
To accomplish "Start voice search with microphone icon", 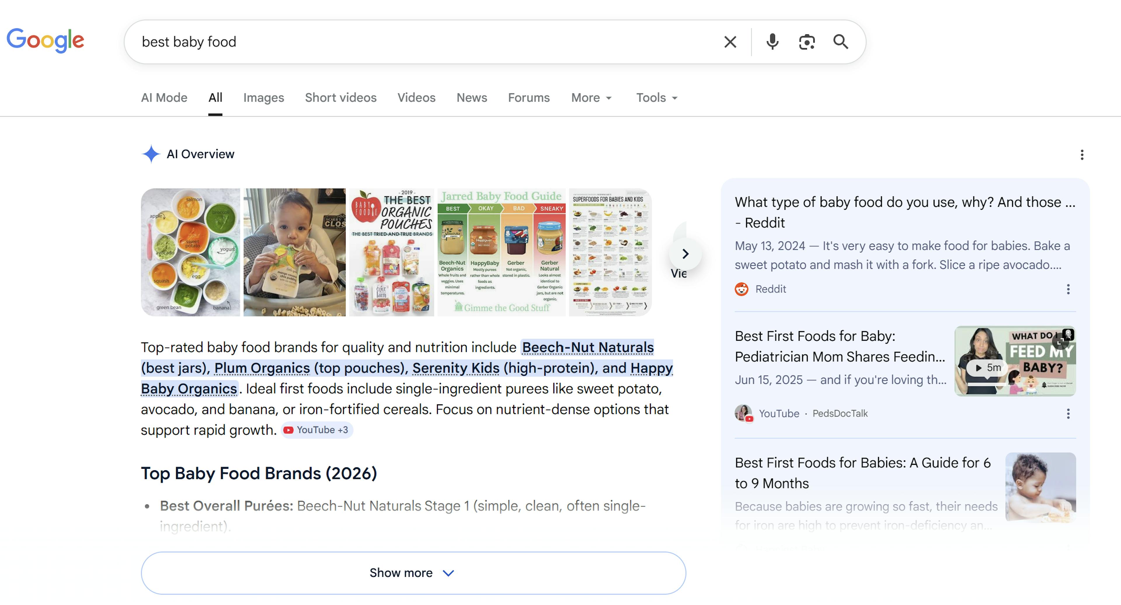I will (x=772, y=42).
